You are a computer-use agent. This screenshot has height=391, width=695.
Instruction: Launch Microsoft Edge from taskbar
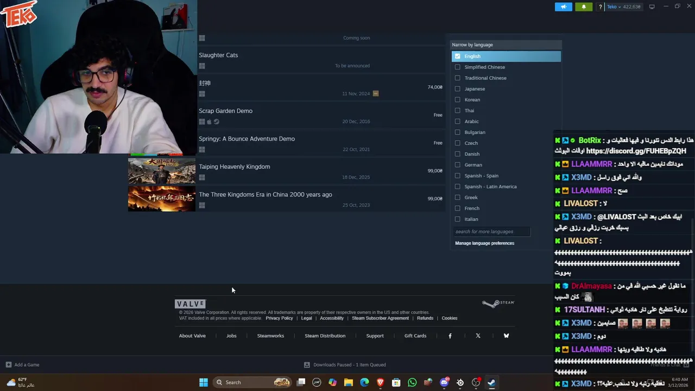pyautogui.click(x=364, y=382)
